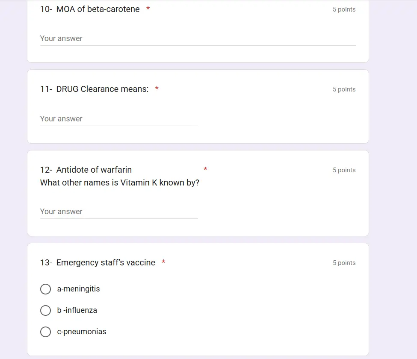The width and height of the screenshot is (417, 359).
Task: Click the 5 points label on question 12
Action: (x=344, y=170)
